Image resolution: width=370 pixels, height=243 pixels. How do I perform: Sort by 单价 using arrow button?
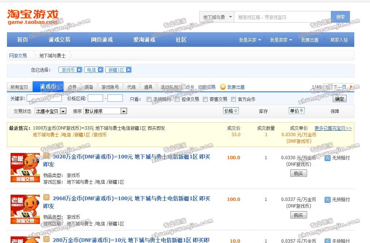[297, 111]
